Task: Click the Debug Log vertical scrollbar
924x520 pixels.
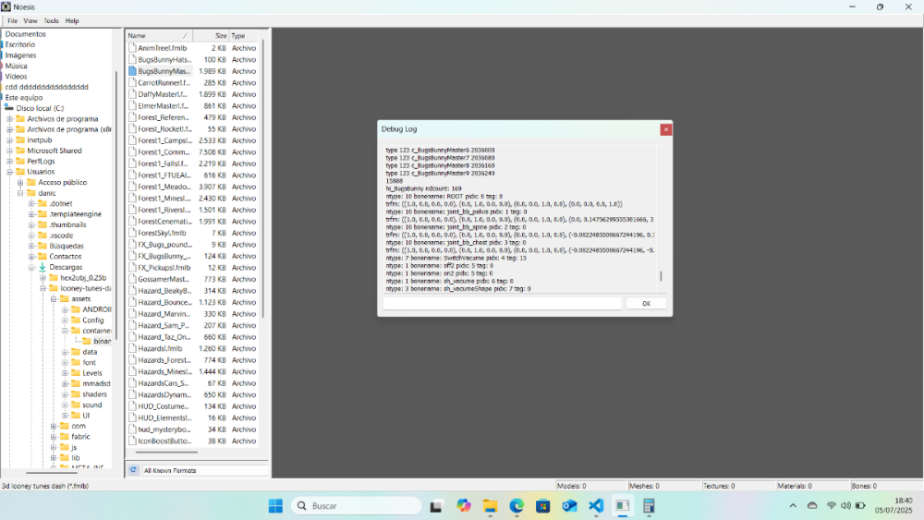Action: click(x=660, y=276)
